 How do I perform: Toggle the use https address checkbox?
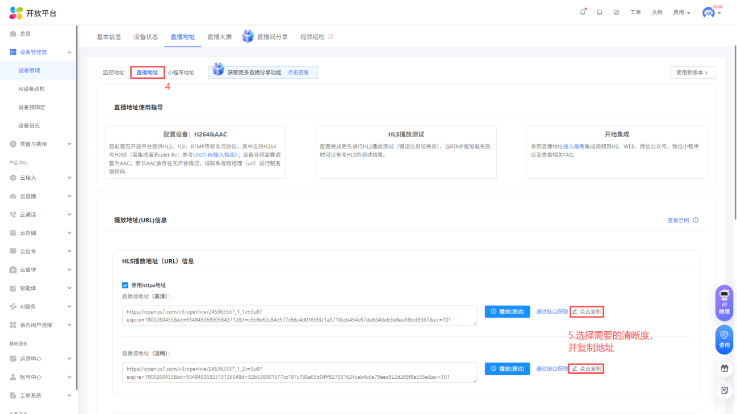pos(125,285)
